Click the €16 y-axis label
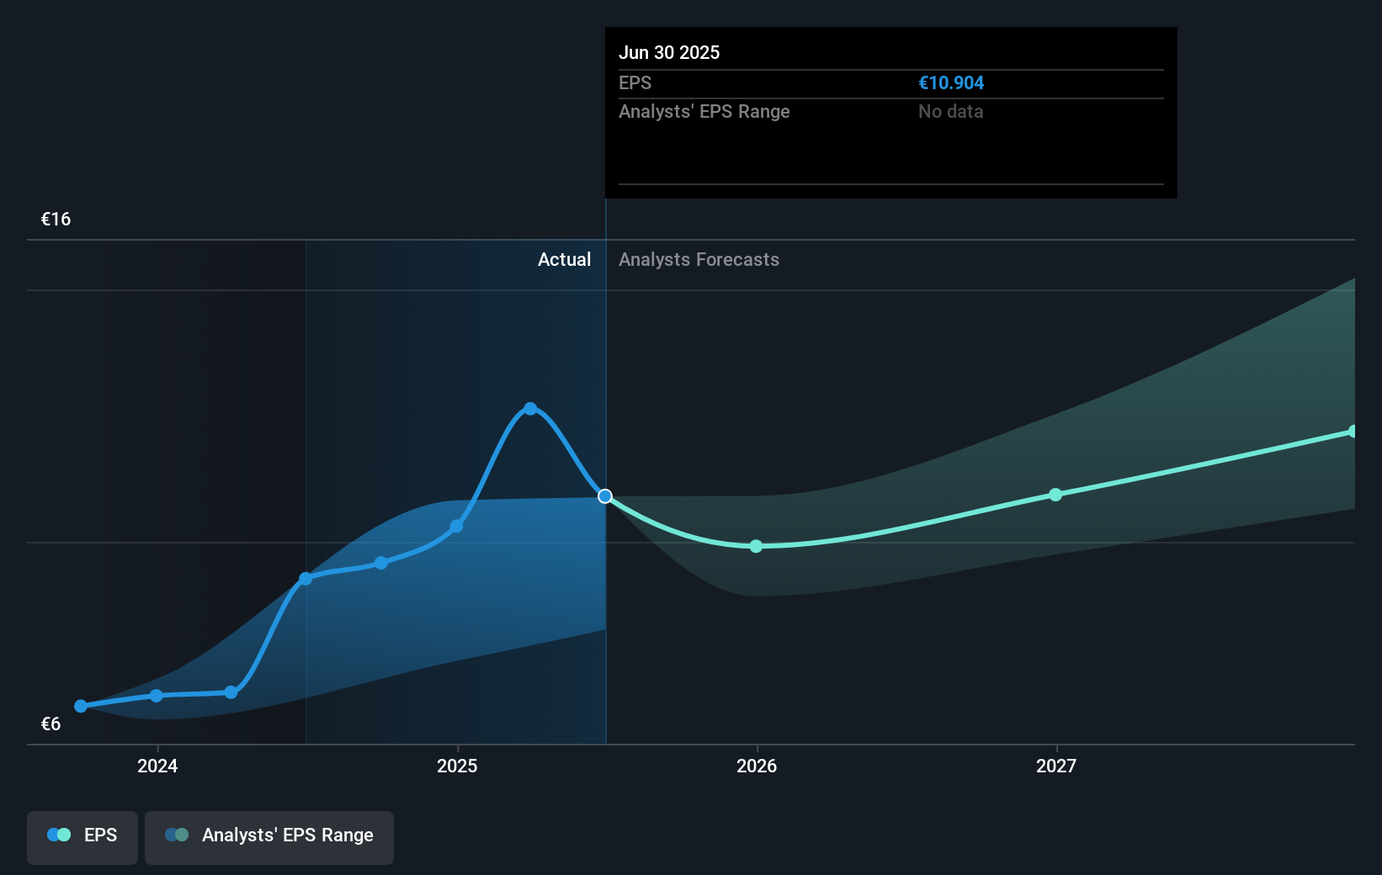The height and width of the screenshot is (875, 1382). pyautogui.click(x=56, y=219)
